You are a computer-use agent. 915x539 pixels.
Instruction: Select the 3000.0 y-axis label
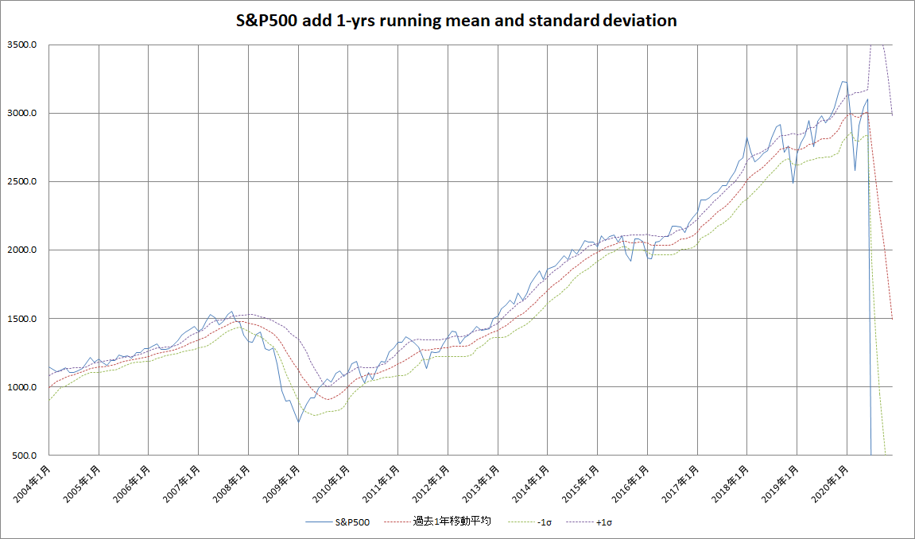23,113
